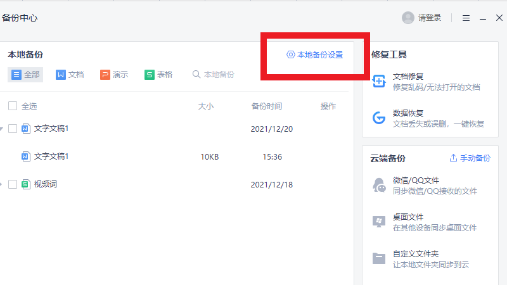
Task: Click the gear icon beside 本地备份设置
Action: point(290,54)
